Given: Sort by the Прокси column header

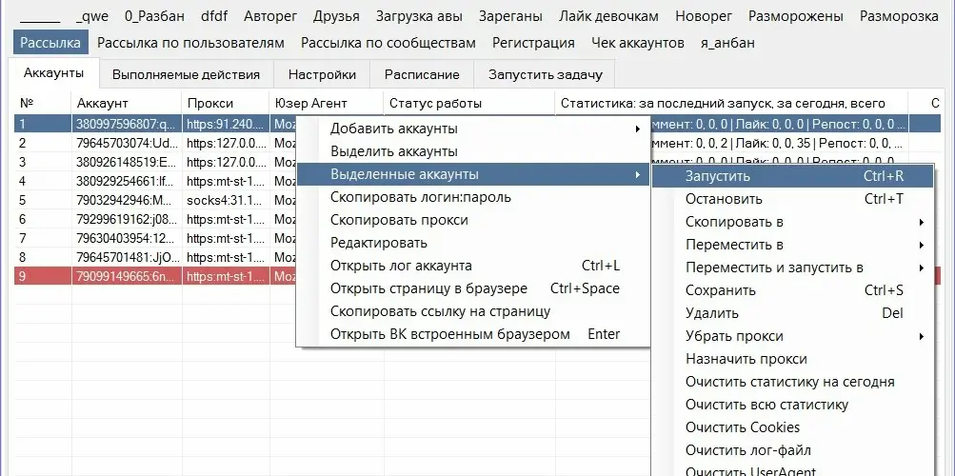Looking at the screenshot, I should (225, 103).
